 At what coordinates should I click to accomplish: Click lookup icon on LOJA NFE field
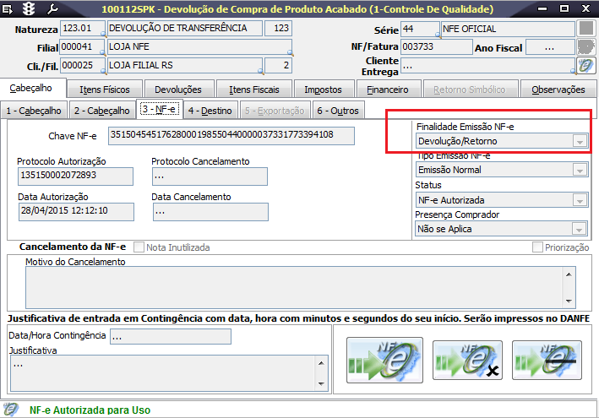[290, 52]
